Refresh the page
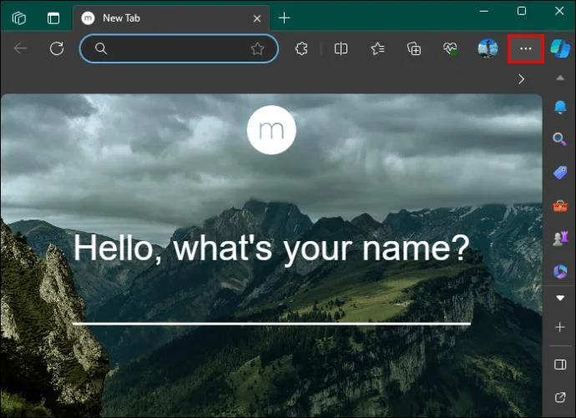The width and height of the screenshot is (576, 418). pyautogui.click(x=57, y=48)
